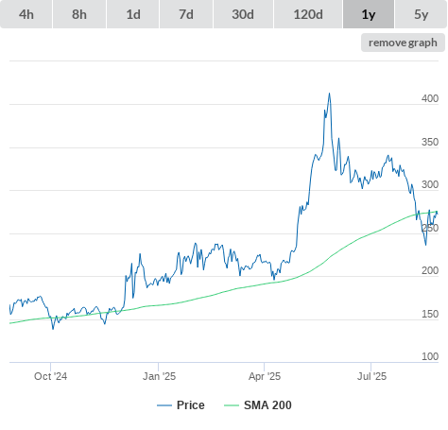Toggle the Price series in legend
Image resolution: width=448 pixels, height=430 pixels.
[x=181, y=405]
